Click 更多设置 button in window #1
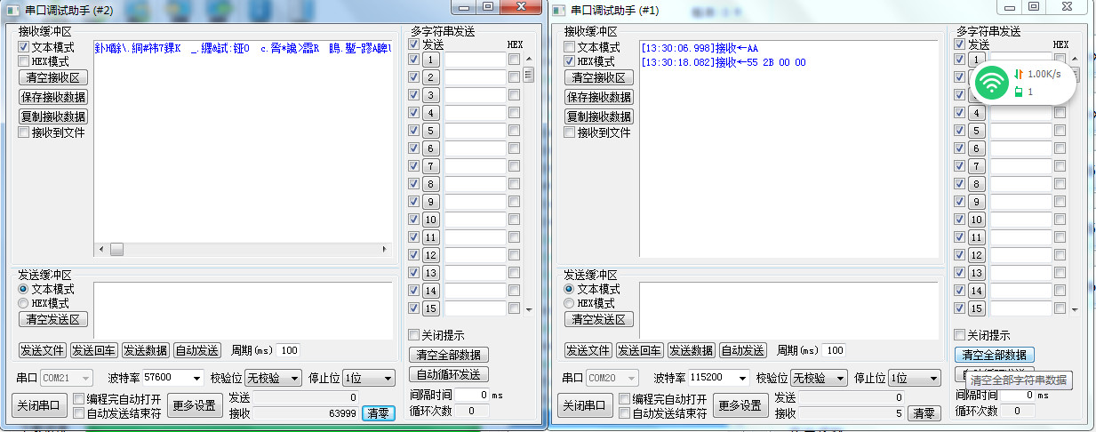 pyautogui.click(x=742, y=405)
